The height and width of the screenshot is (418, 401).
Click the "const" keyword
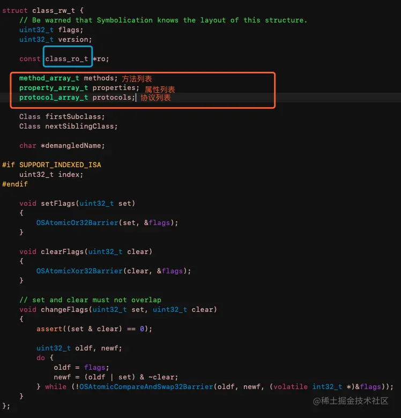(x=30, y=58)
